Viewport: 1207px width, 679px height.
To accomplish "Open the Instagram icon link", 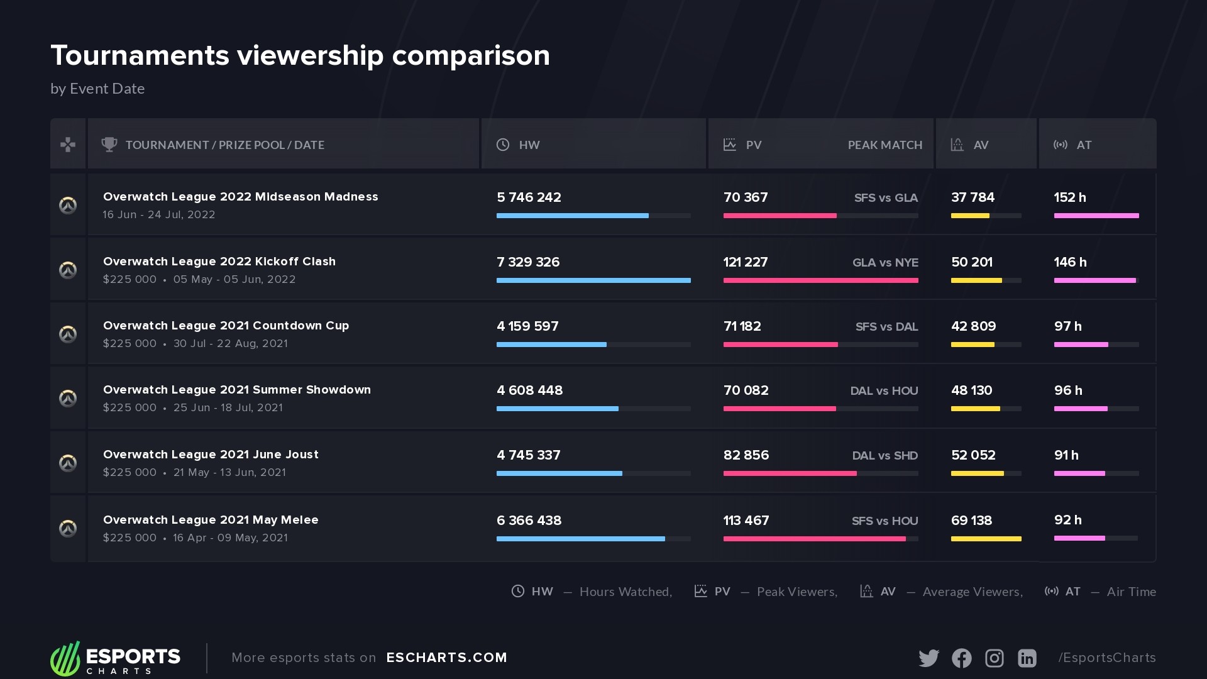I will pyautogui.click(x=994, y=658).
